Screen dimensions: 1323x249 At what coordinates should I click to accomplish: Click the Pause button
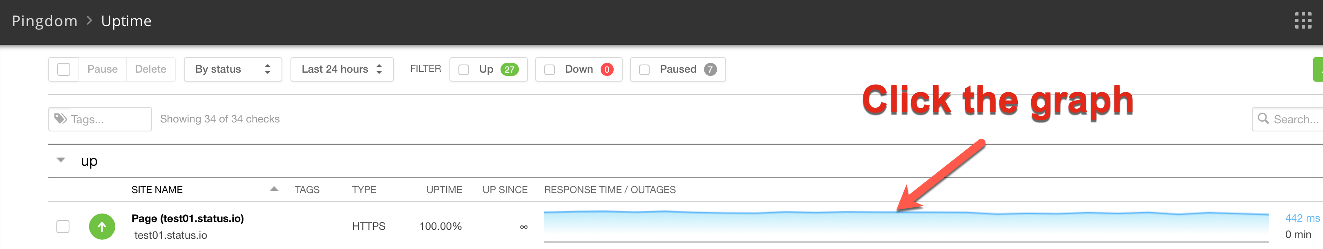pos(102,69)
